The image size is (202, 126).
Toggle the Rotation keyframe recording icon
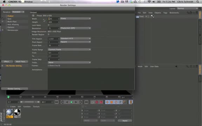pos(116,102)
